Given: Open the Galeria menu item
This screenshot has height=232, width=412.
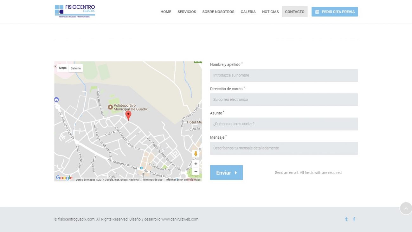Looking at the screenshot, I should [248, 12].
